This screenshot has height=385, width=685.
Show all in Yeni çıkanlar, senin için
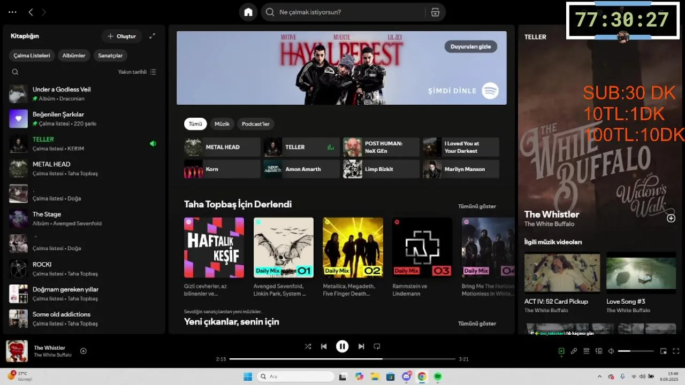477,324
